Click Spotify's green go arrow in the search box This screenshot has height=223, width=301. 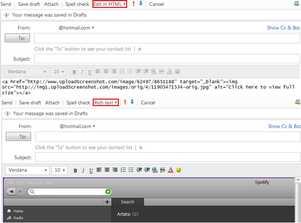pyautogui.click(x=108, y=191)
